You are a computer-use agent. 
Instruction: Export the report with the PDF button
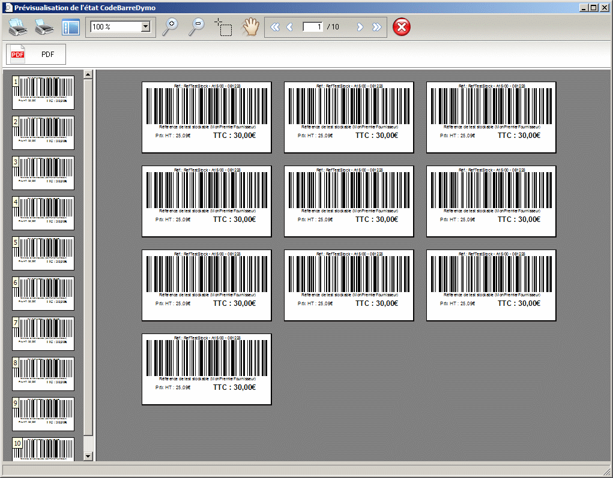tap(36, 55)
